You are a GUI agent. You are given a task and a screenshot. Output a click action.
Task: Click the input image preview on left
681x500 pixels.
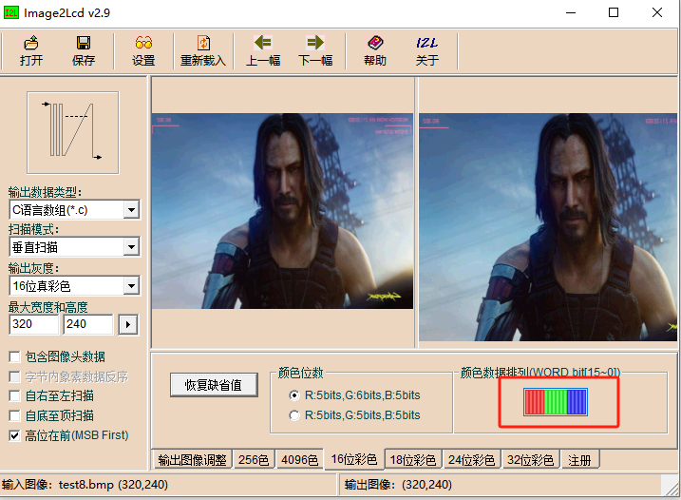(x=282, y=211)
